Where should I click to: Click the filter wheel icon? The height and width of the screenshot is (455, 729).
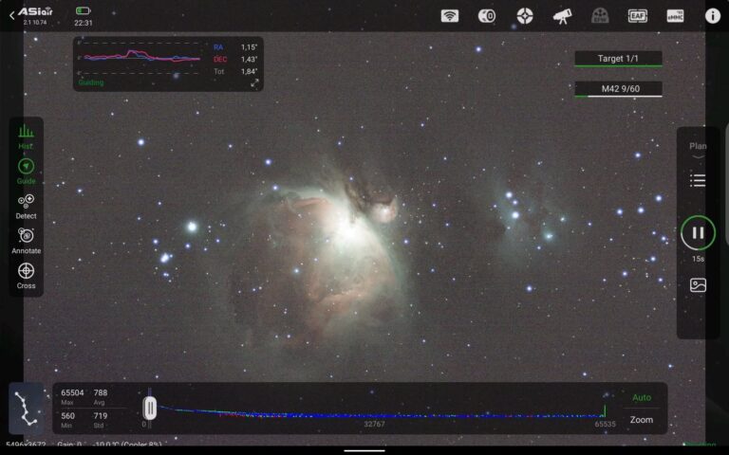tap(600, 16)
